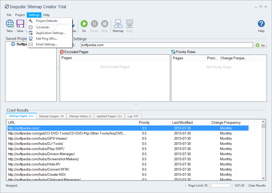Select row hubs/Convert-SFW/
The height and width of the screenshot is (193, 272).
(128, 169)
